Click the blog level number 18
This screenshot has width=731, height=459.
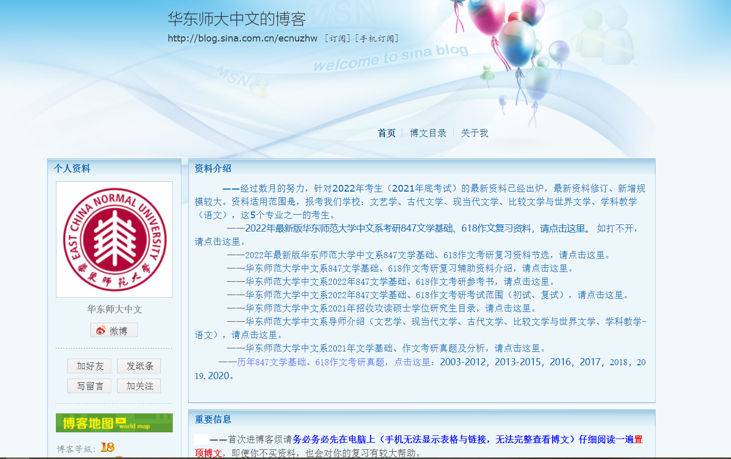point(108,448)
